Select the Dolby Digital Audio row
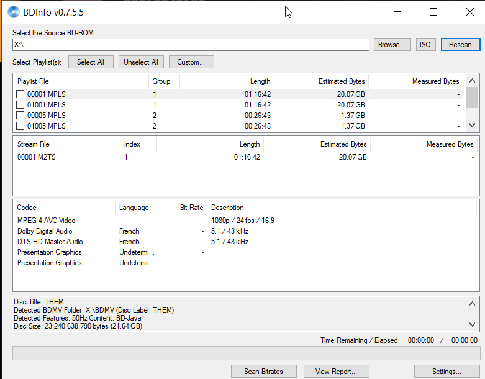Screen dimensions: 485x379 pyautogui.click(x=246, y=231)
